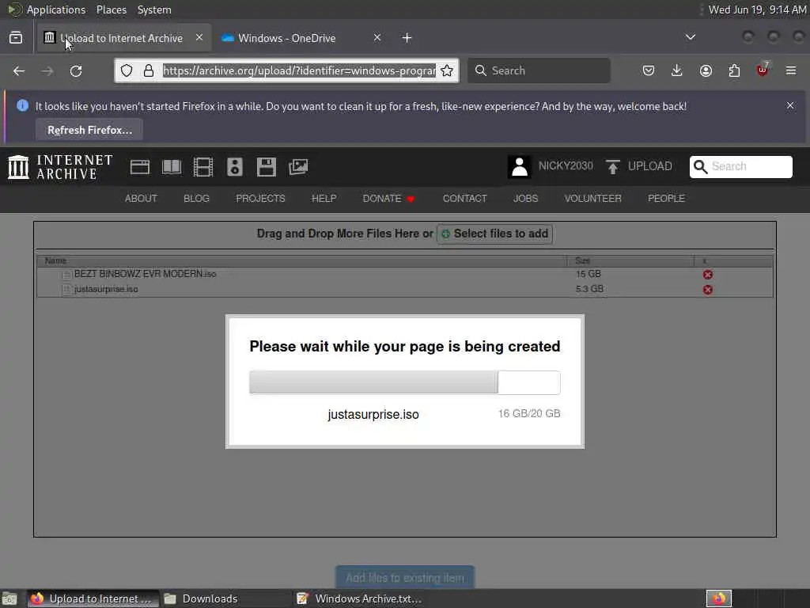Click the show desktop taskbar icon
The width and height of the screenshot is (810, 608).
pos(9,598)
